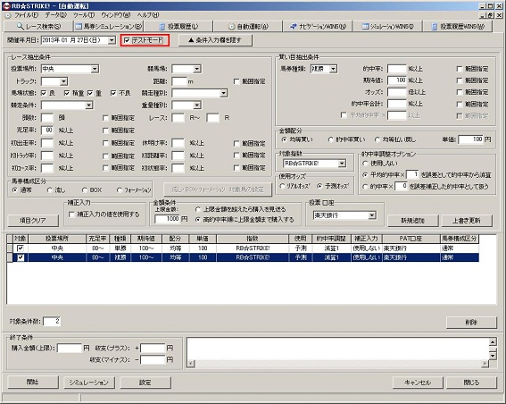506x404 pixels.
Task: Click the 設定 button
Action: [145, 383]
